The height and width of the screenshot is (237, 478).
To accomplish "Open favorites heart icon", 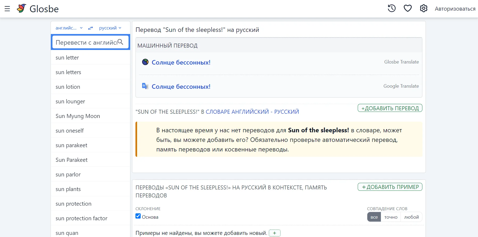I will click(407, 9).
